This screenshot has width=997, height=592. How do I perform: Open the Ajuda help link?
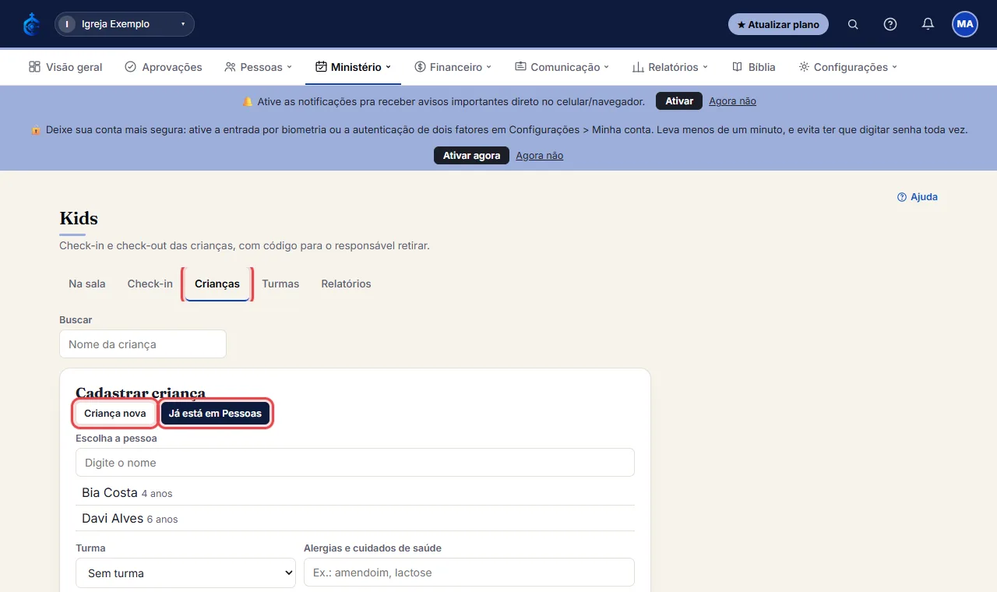pos(918,197)
